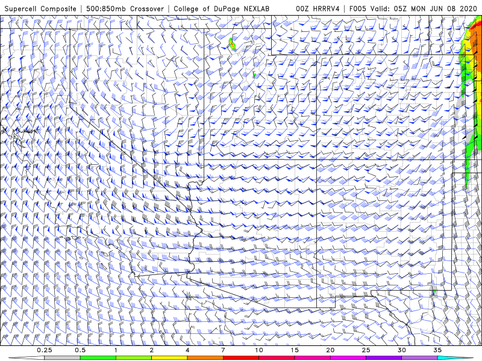Click the 0.25 legend value
The height and width of the screenshot is (361, 482).
pyautogui.click(x=44, y=350)
